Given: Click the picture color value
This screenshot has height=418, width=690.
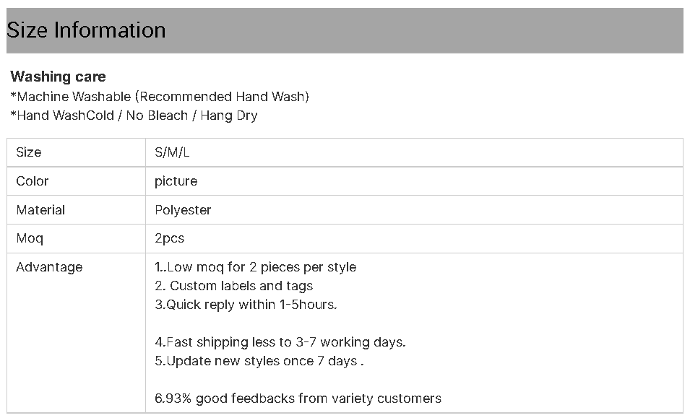Looking at the screenshot, I should click(176, 181).
